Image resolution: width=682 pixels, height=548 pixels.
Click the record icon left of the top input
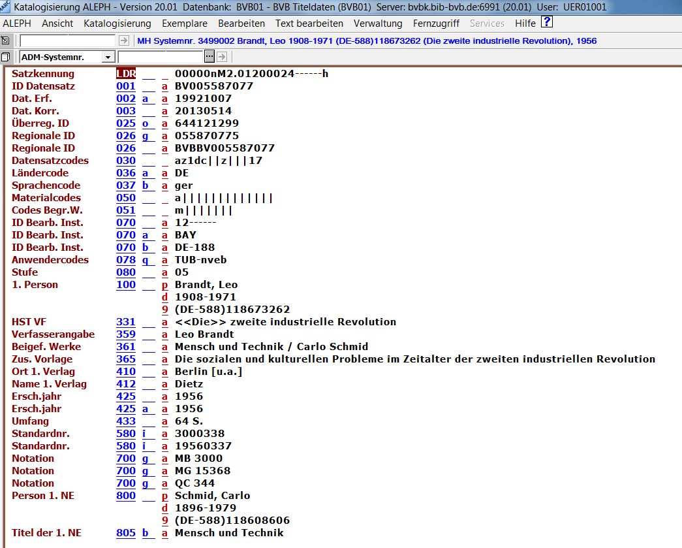(x=6, y=40)
